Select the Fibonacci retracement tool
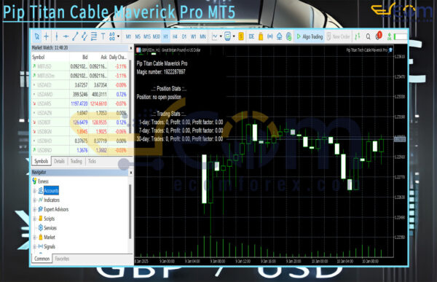437x282 pixels. pos(94,36)
